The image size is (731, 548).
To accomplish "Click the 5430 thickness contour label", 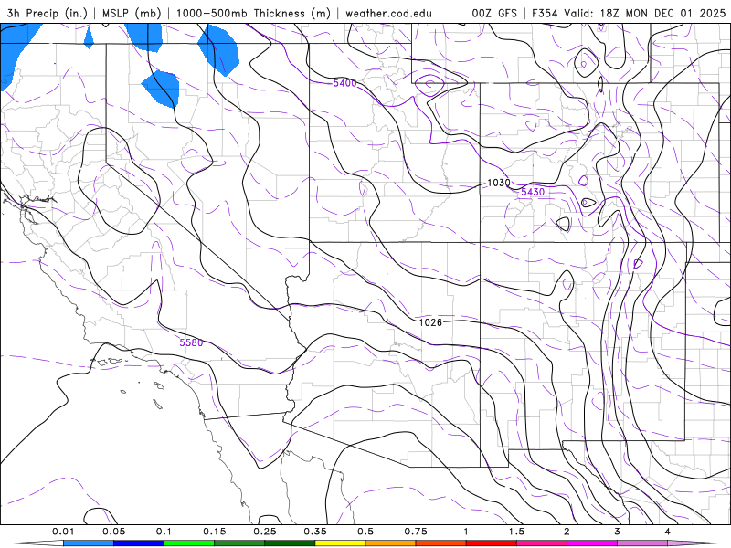I will tap(533, 192).
